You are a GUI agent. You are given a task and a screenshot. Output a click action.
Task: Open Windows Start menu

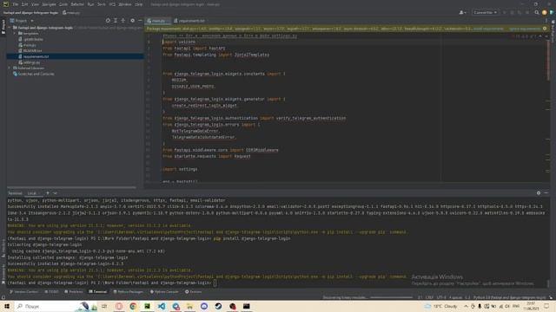[6, 306]
